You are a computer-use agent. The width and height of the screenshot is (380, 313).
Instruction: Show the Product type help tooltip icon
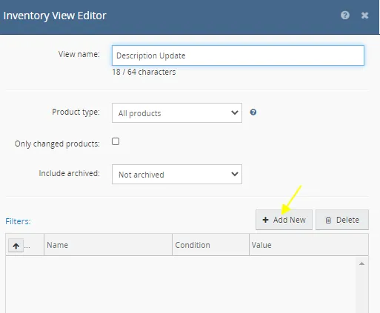pos(253,112)
